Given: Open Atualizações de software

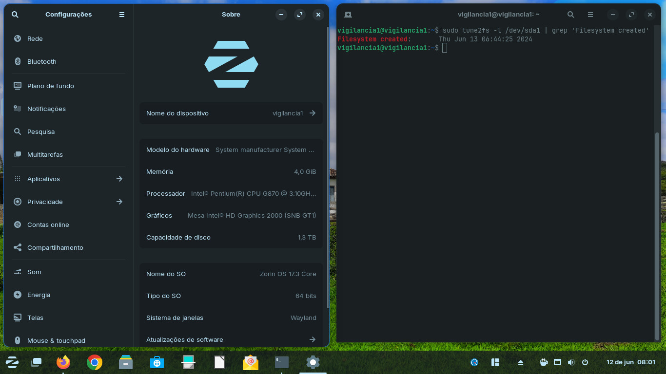Looking at the screenshot, I should 231,339.
